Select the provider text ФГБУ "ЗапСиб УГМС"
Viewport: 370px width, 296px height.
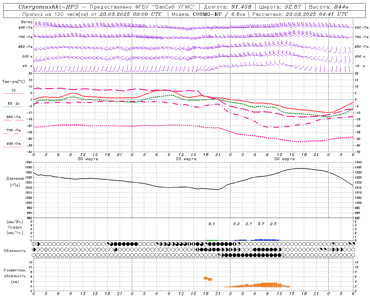click(165, 7)
